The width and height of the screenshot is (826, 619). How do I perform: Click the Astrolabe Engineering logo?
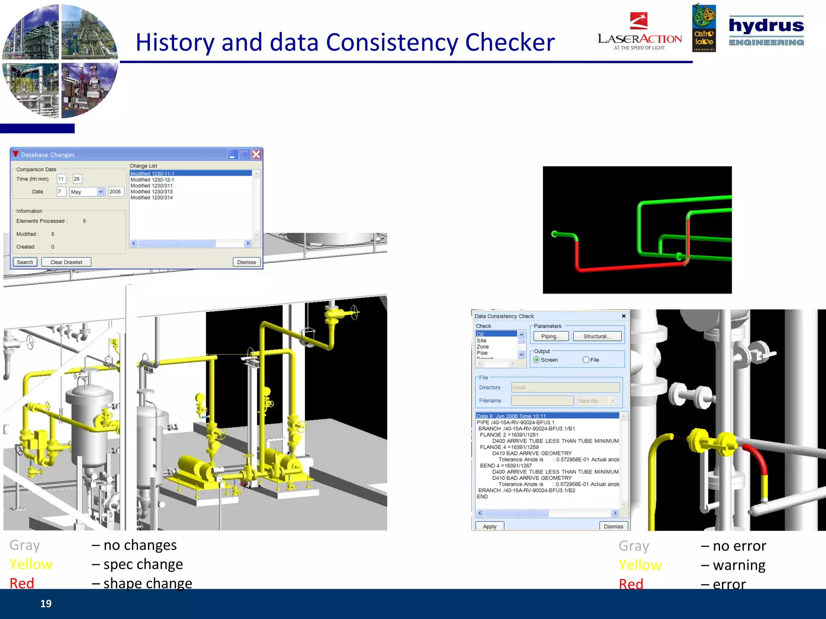[x=704, y=28]
